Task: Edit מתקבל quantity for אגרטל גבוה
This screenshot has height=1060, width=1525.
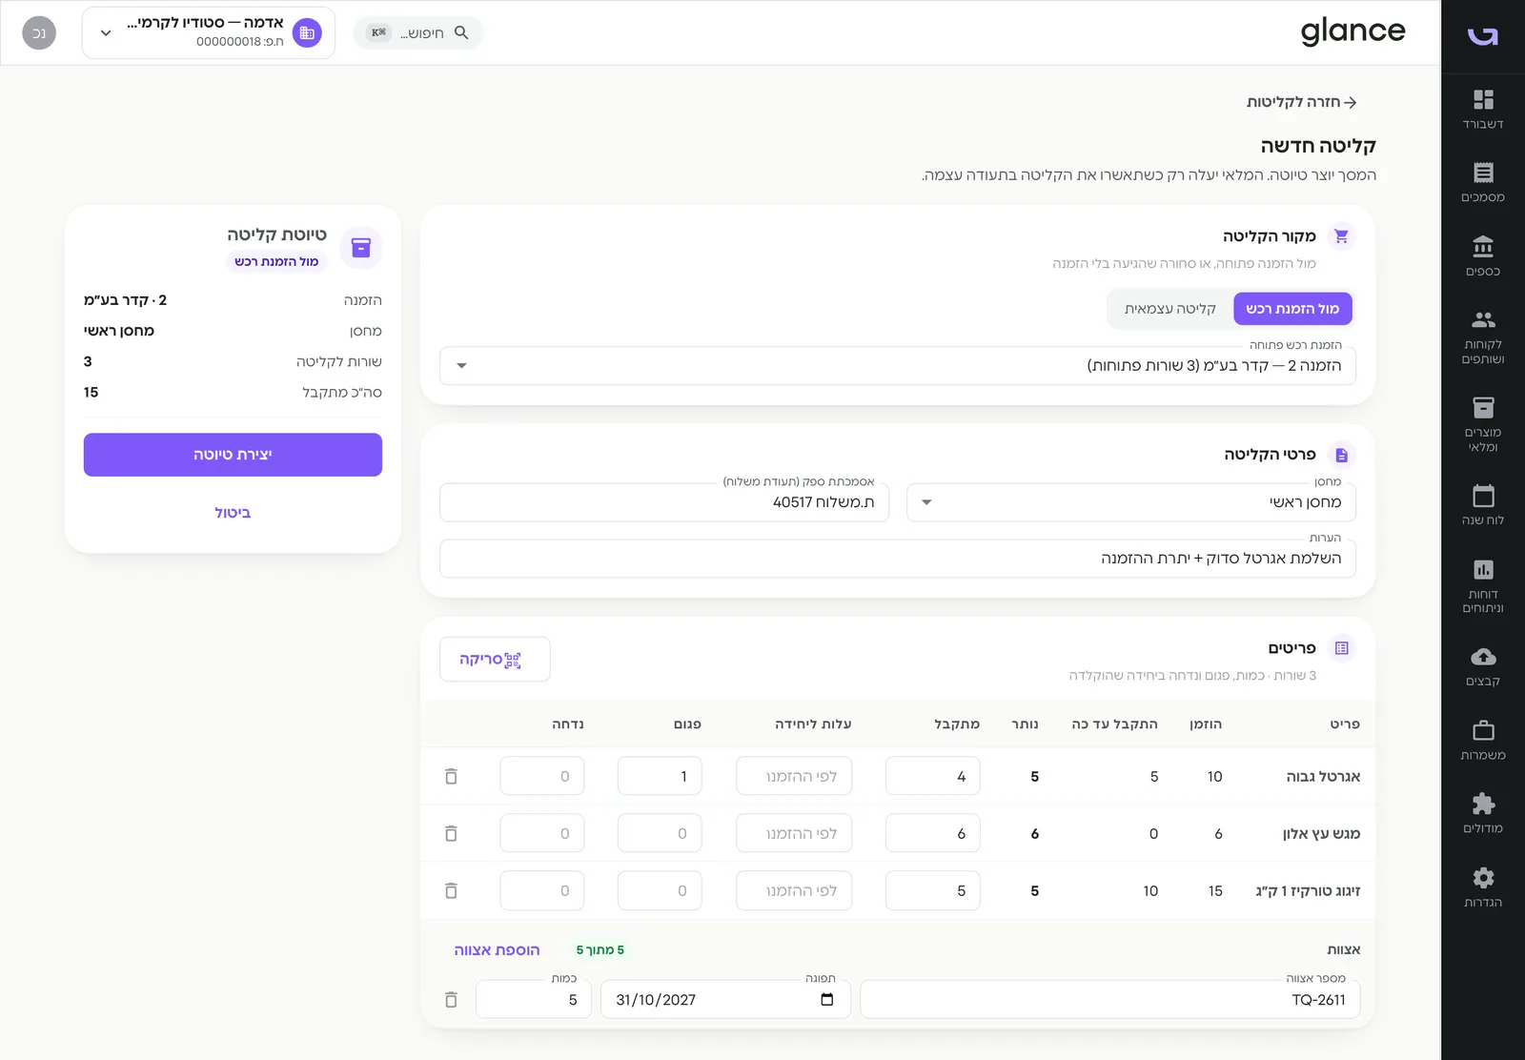Action: [932, 776]
